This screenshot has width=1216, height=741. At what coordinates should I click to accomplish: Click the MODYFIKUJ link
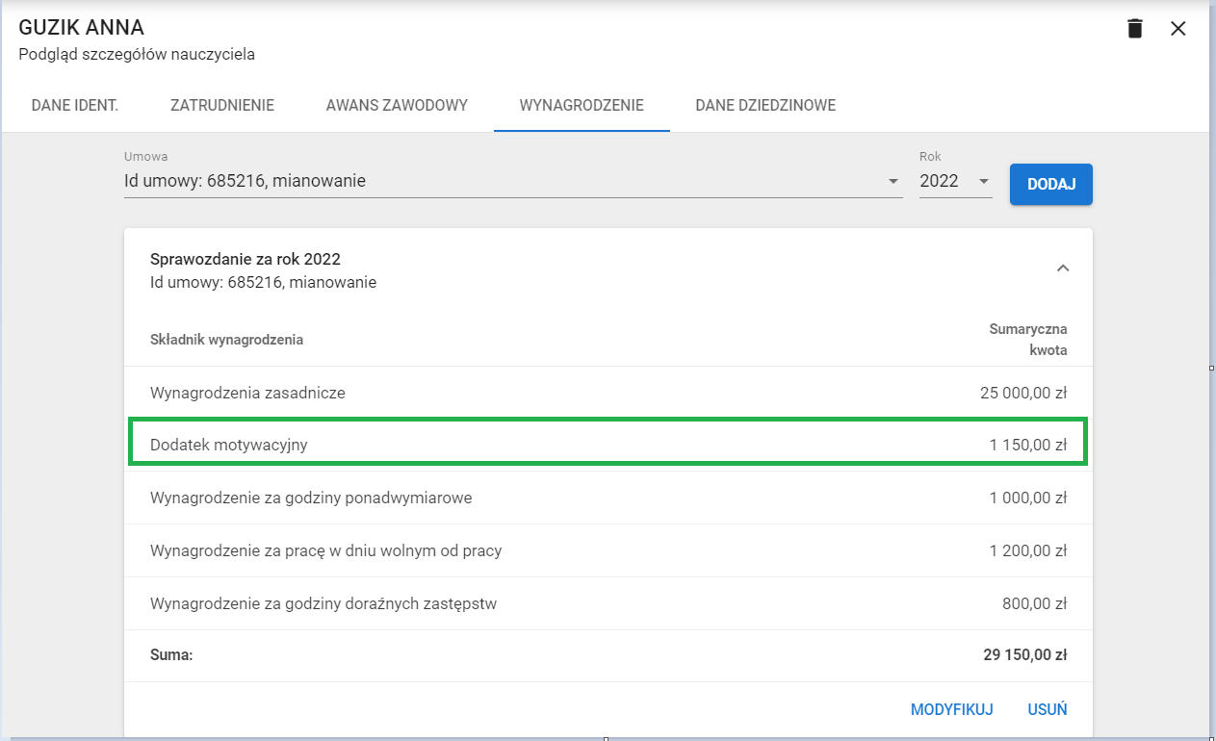click(x=951, y=710)
